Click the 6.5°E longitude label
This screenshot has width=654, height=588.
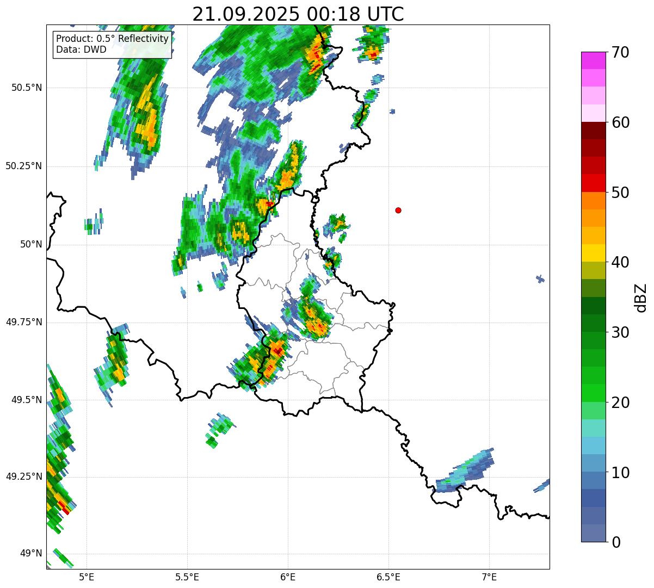(x=388, y=577)
